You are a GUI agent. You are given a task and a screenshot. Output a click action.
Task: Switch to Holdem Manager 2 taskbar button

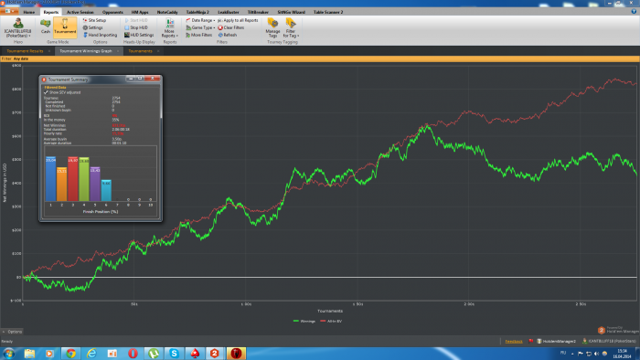(x=215, y=354)
